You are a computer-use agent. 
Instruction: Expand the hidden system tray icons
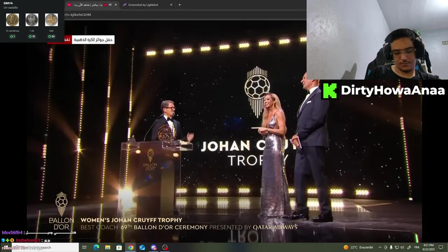click(x=380, y=247)
